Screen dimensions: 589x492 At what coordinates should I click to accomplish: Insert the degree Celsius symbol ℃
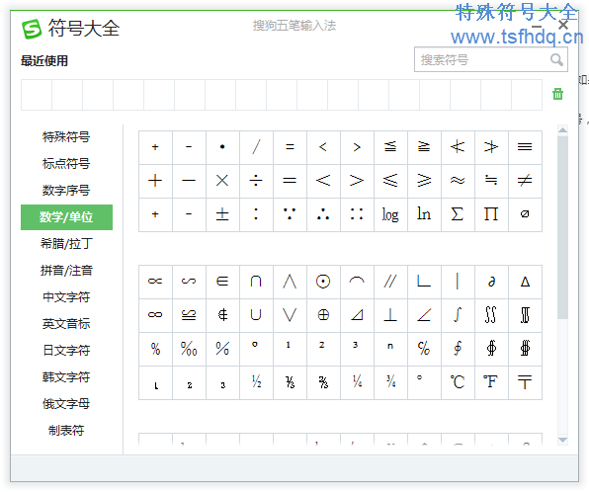tap(458, 382)
